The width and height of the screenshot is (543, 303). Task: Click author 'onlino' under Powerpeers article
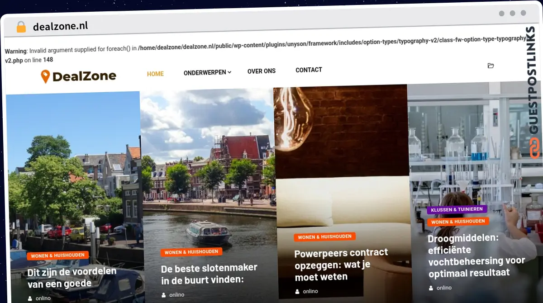(310, 291)
